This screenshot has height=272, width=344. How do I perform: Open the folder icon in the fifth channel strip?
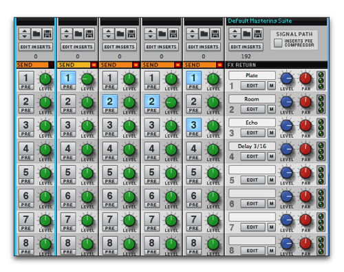(x=204, y=34)
